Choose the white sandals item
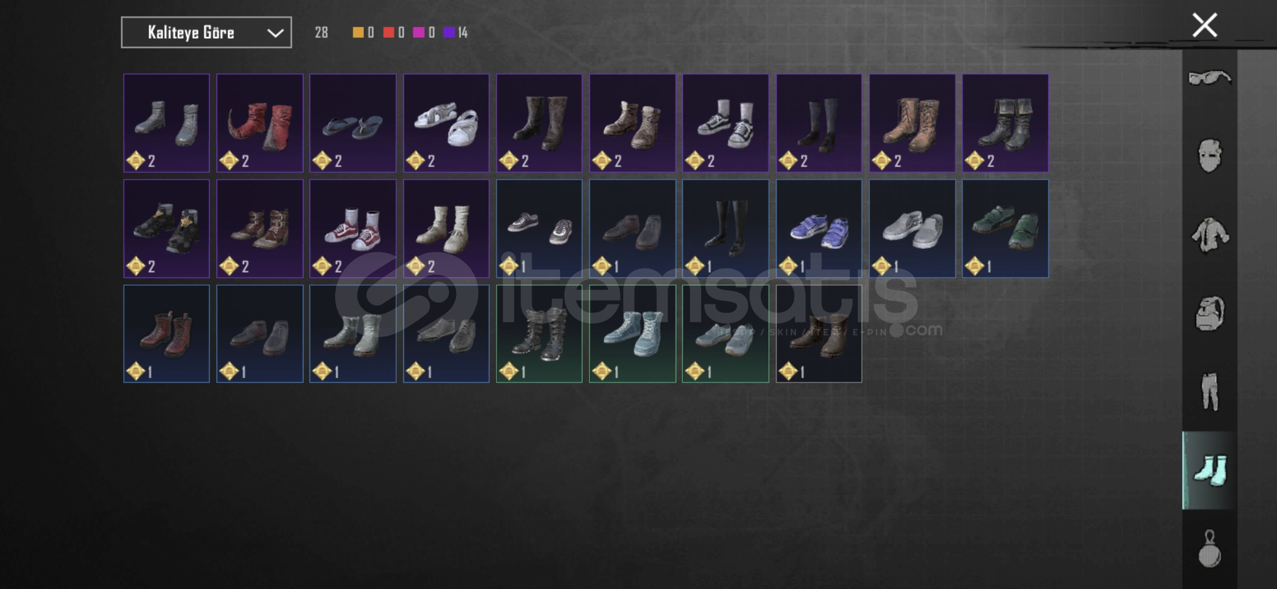This screenshot has height=589, width=1277. tap(446, 123)
